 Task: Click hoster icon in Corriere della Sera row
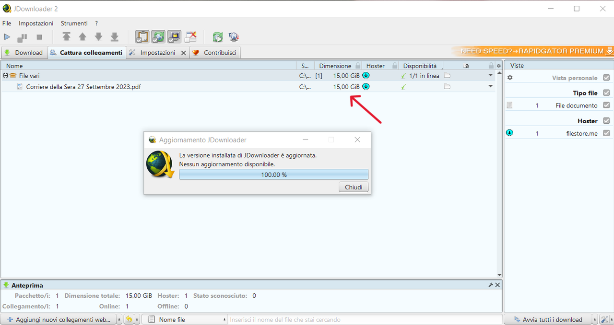coord(366,86)
